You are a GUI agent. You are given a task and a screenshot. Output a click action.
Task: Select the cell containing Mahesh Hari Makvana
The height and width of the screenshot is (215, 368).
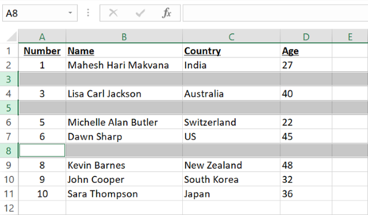tap(124, 65)
